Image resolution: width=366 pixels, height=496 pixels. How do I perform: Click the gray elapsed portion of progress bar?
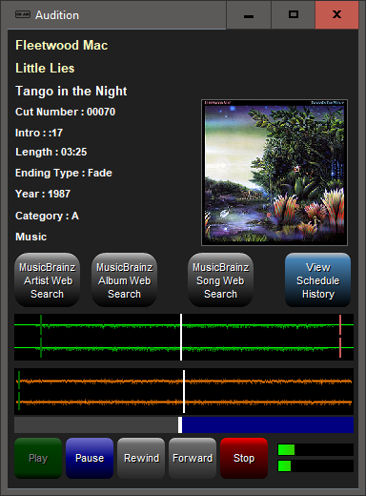coord(96,424)
